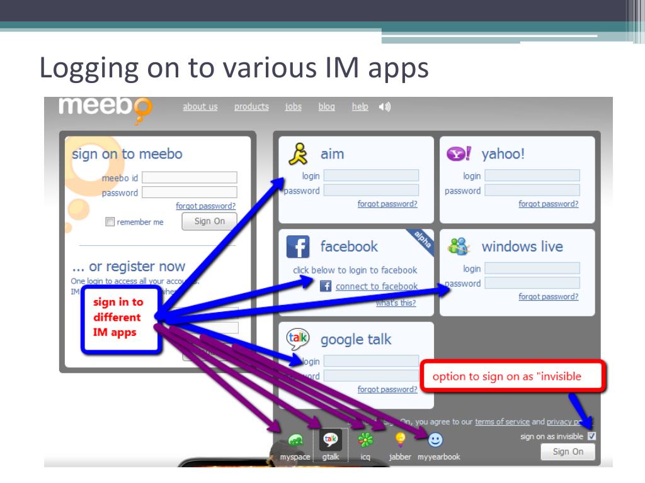Focus the yahoo! login field
This screenshot has width=645, height=483.
point(532,175)
